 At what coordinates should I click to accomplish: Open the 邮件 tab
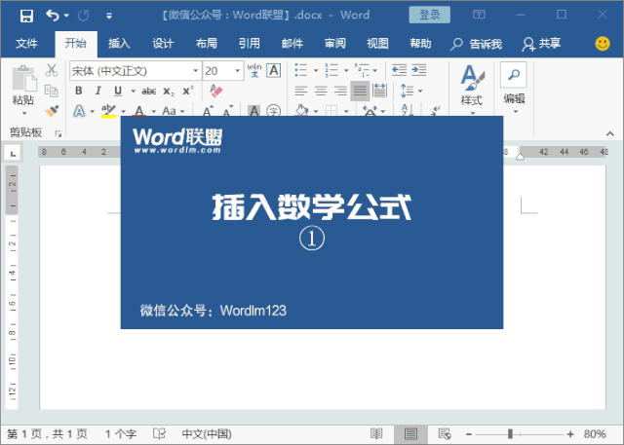pos(292,43)
